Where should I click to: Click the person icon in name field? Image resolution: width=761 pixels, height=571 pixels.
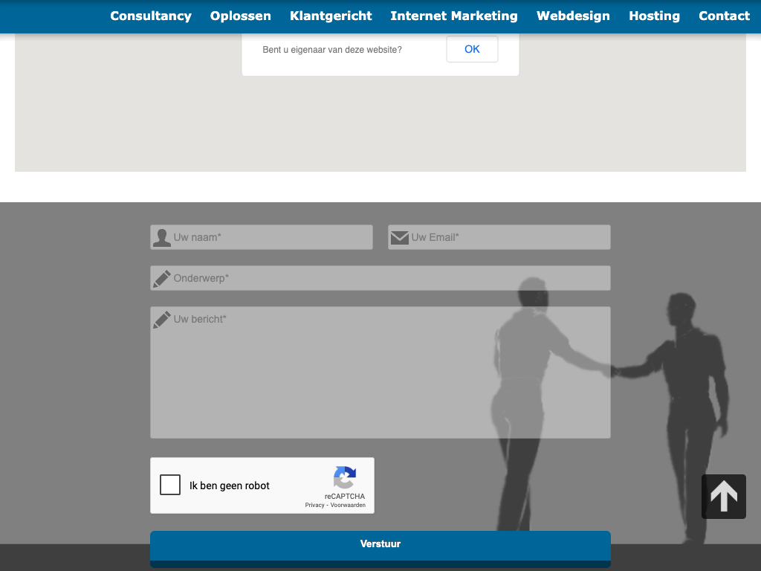click(161, 238)
